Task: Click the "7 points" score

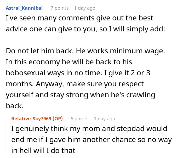Action: [60, 8]
